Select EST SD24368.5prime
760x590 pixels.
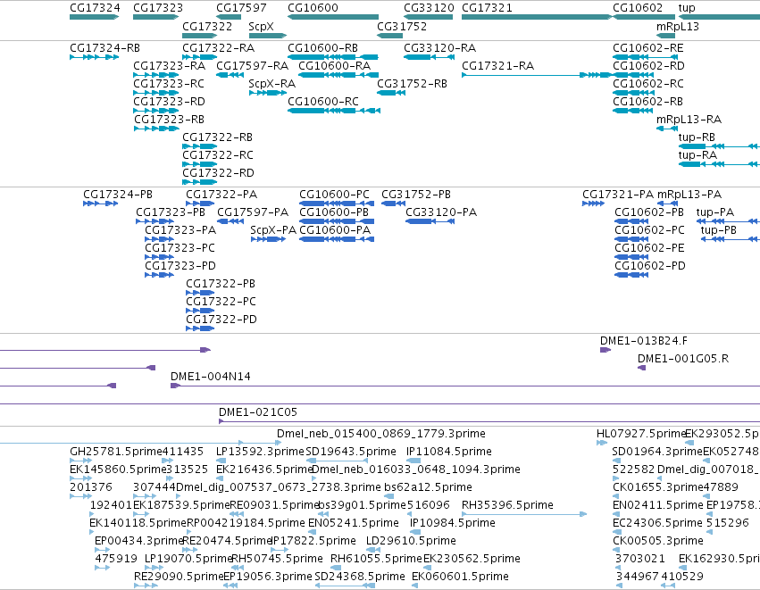click(x=360, y=578)
